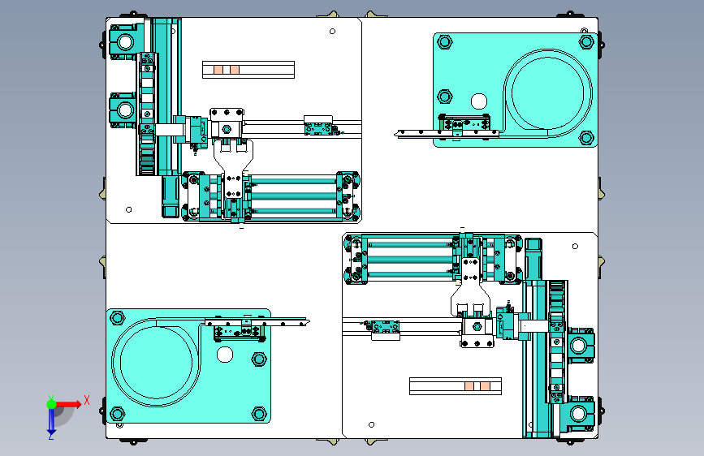Select the white gripper bracket in the upper-left assembly
This screenshot has width=704, height=456.
[x=234, y=168]
